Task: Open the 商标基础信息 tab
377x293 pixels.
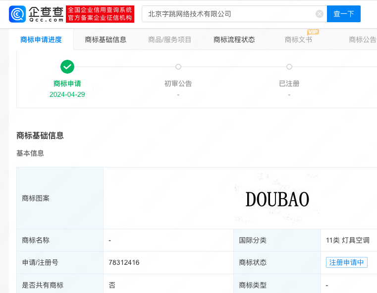Action: click(106, 40)
